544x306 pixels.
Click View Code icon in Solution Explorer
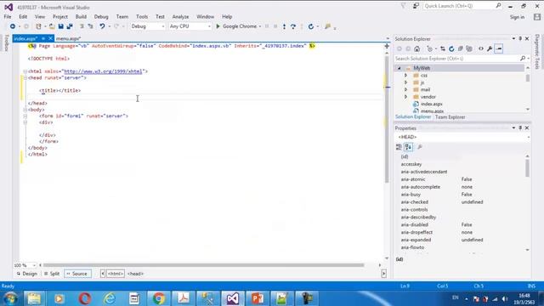[481, 49]
